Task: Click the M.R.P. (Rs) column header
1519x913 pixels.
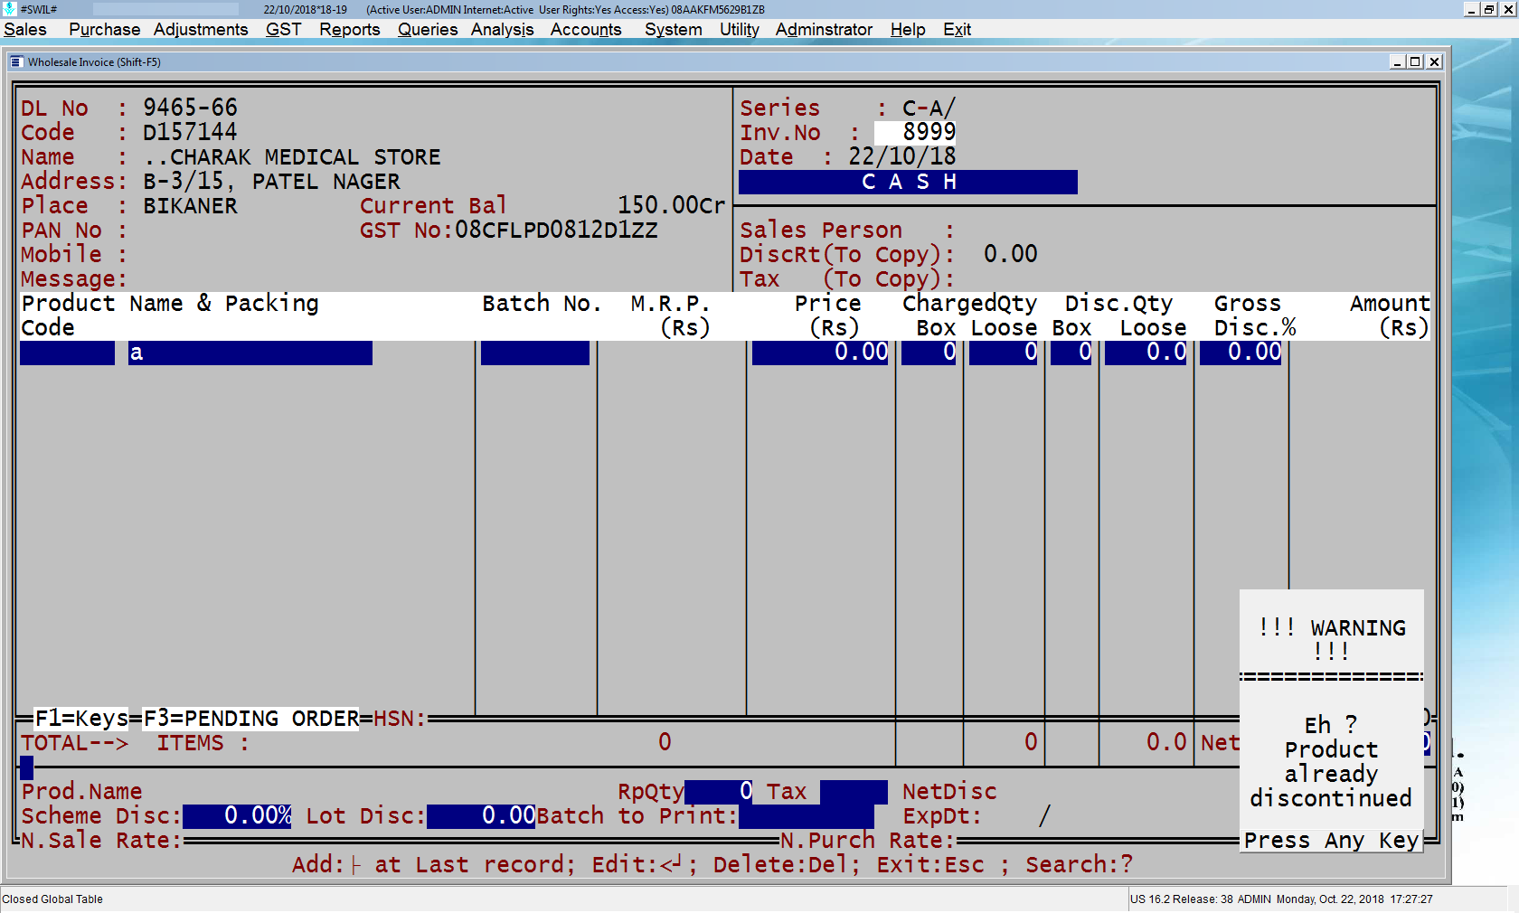Action: pyautogui.click(x=670, y=315)
